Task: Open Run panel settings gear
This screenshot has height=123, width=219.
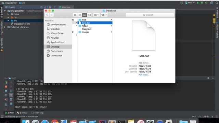Action: 208,78
